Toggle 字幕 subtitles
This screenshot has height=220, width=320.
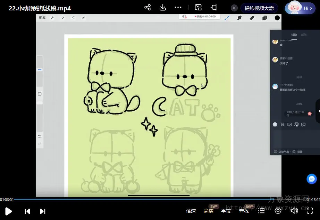tap(226, 211)
